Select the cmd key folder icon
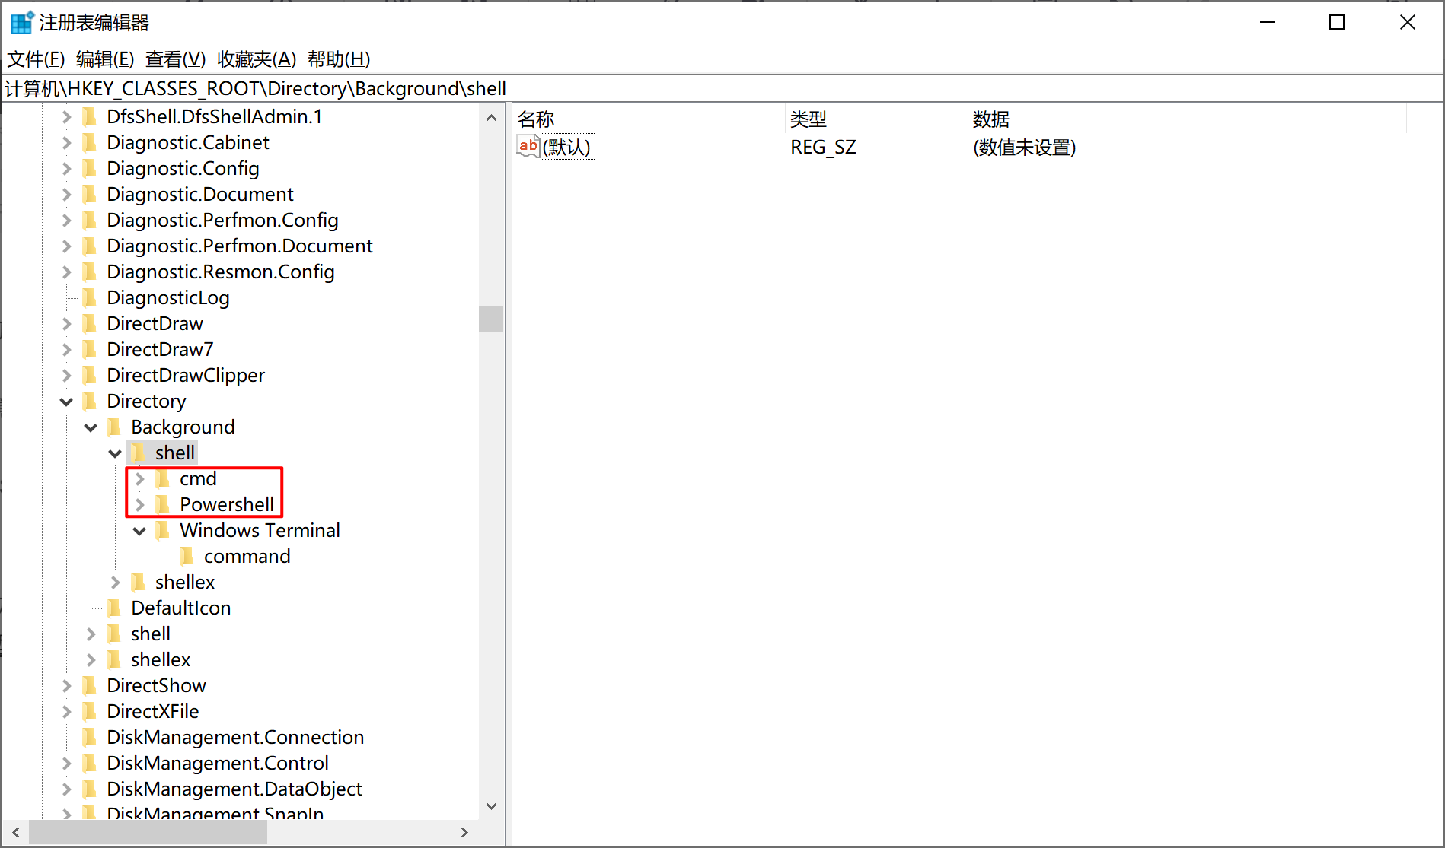1445x848 pixels. 164,478
